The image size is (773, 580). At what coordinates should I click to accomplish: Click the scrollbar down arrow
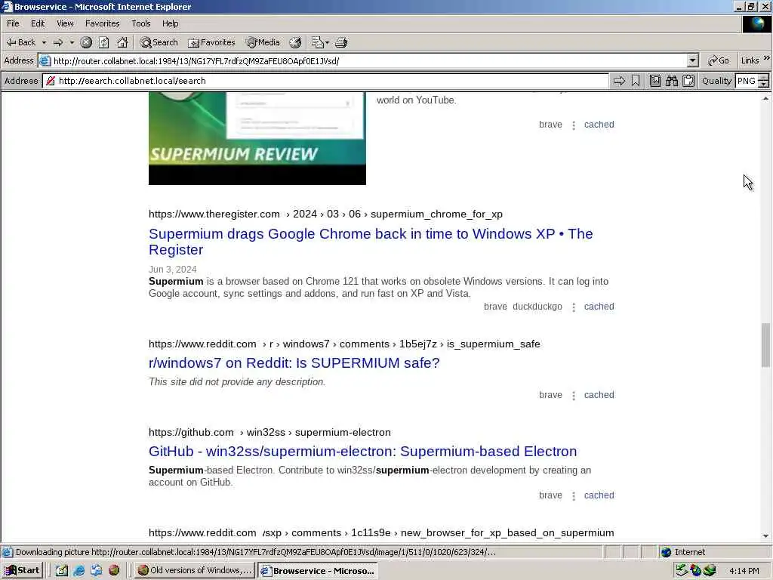click(765, 535)
